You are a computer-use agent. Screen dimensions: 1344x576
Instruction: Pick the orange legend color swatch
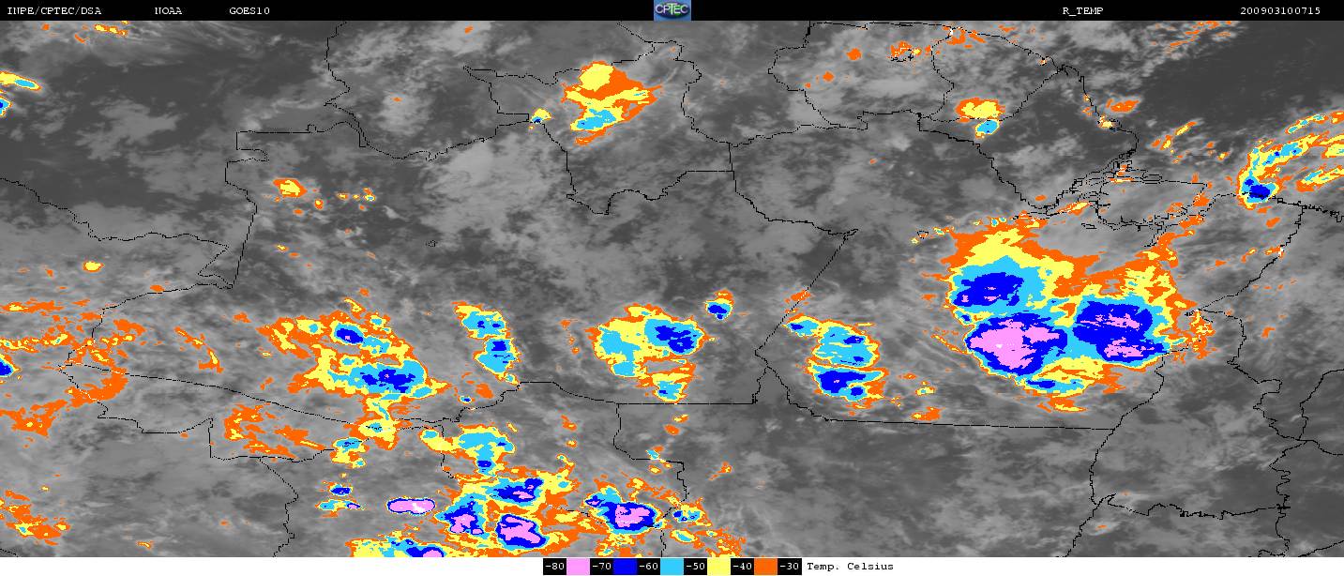765,567
